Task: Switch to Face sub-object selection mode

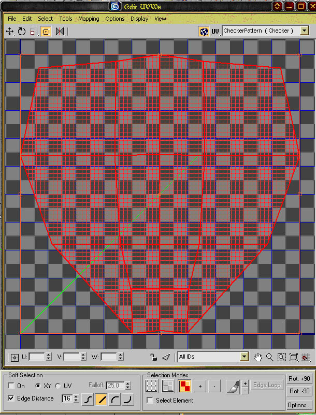Action: (185, 386)
